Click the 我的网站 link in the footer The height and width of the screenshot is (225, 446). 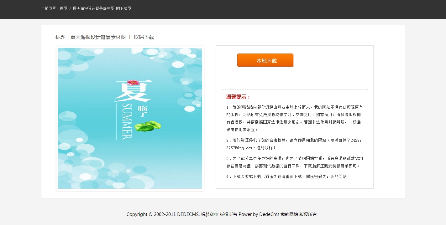(x=289, y=215)
